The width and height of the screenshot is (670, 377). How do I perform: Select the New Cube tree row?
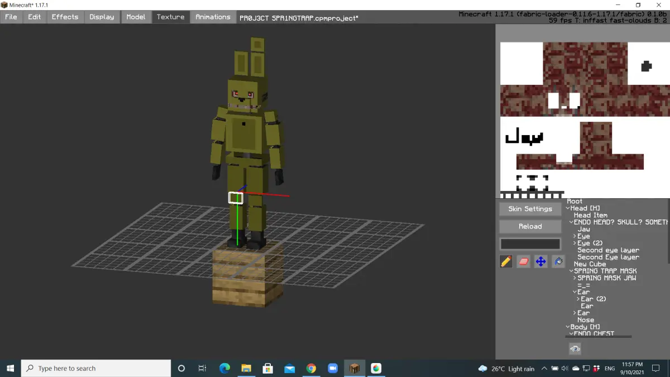590,264
